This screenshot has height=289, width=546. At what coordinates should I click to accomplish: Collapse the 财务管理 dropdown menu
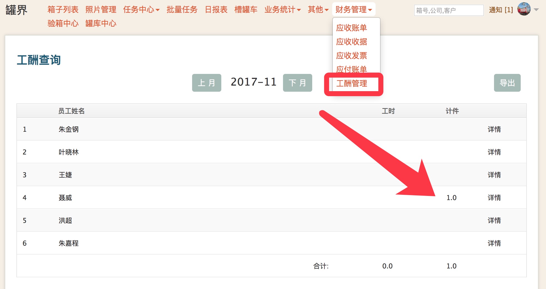click(x=353, y=10)
